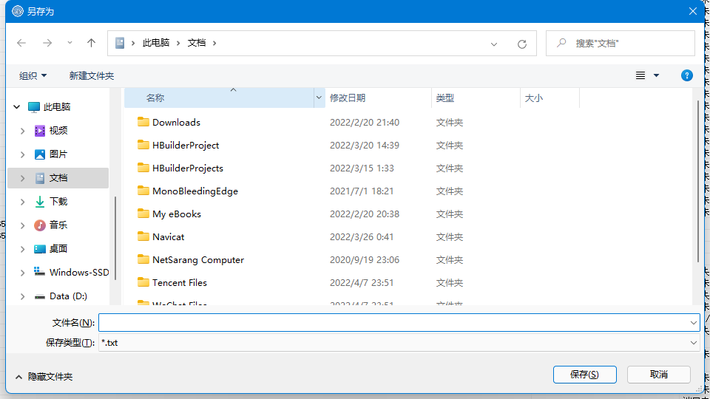Click the navigation pane scrollbar
Image resolution: width=710 pixels, height=399 pixels.
click(x=115, y=237)
